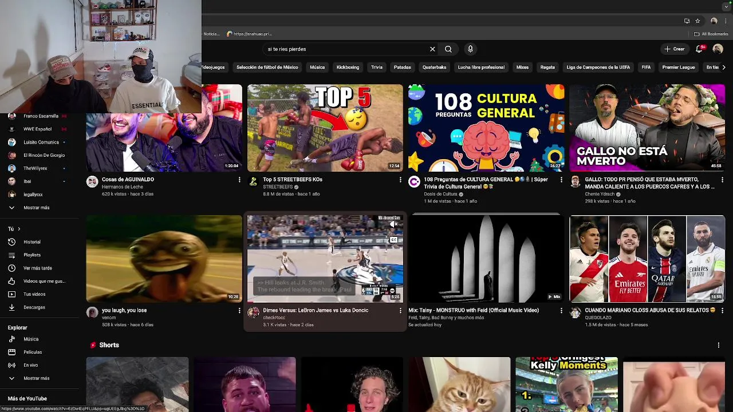Open STREETBEEFS channel avatar
733x412 pixels.
[253, 182]
